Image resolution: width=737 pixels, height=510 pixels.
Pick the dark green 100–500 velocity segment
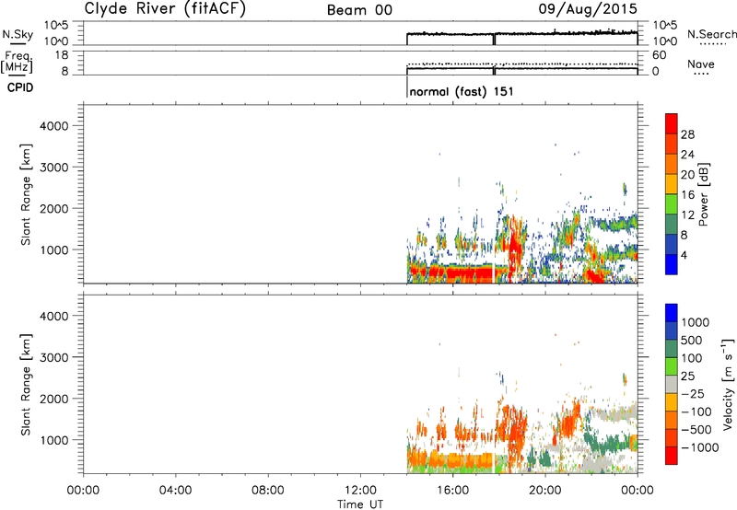coord(672,349)
